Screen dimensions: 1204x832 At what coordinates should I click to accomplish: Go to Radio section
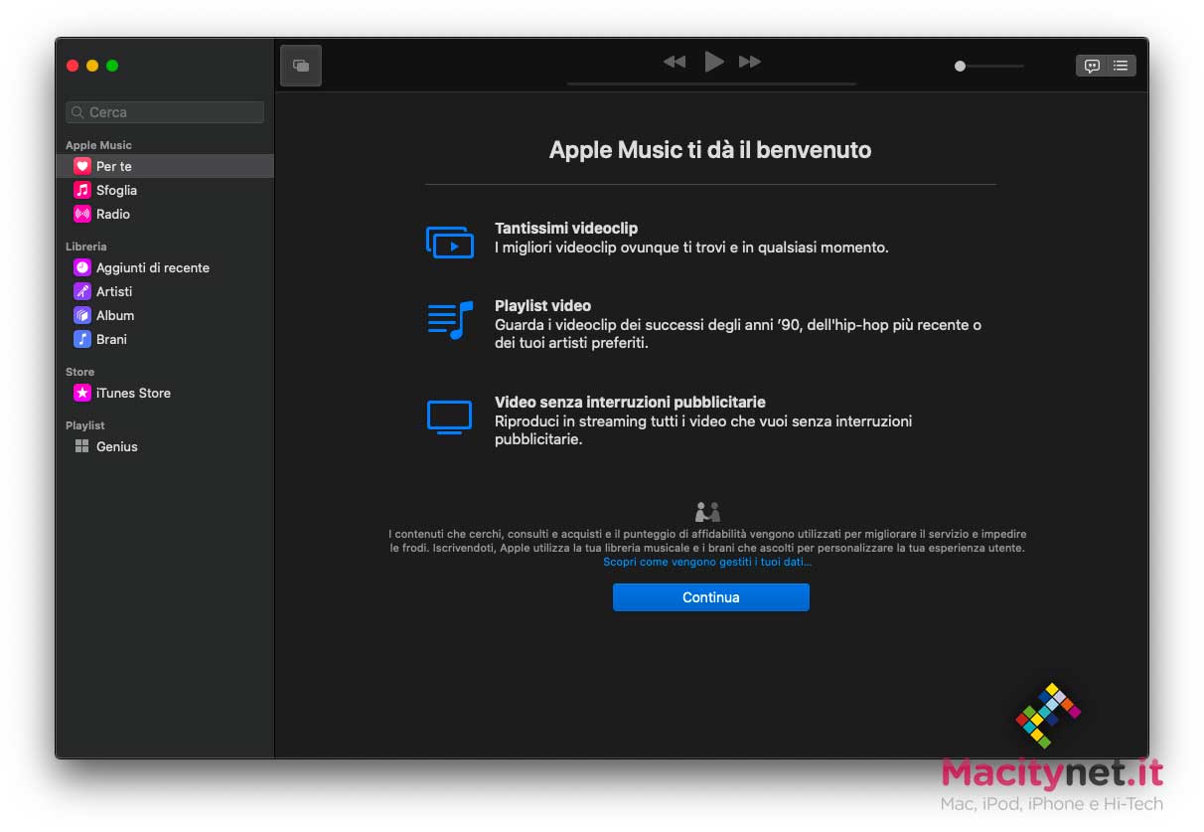click(x=165, y=214)
